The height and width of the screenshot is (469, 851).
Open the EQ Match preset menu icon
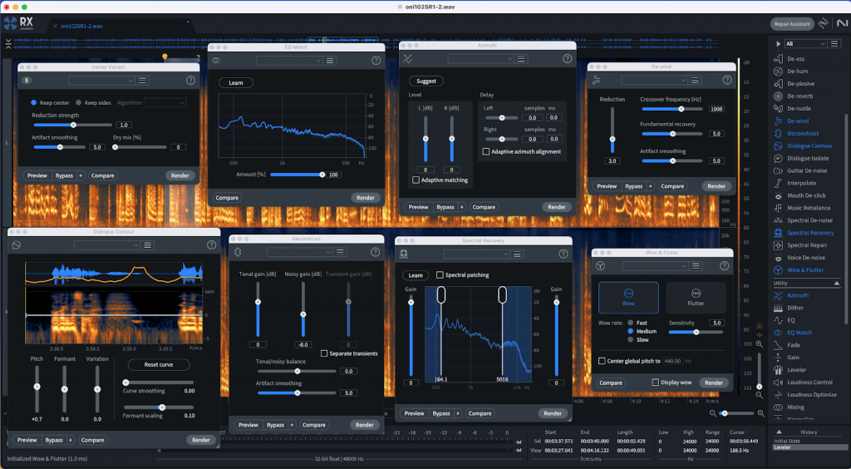(330, 61)
